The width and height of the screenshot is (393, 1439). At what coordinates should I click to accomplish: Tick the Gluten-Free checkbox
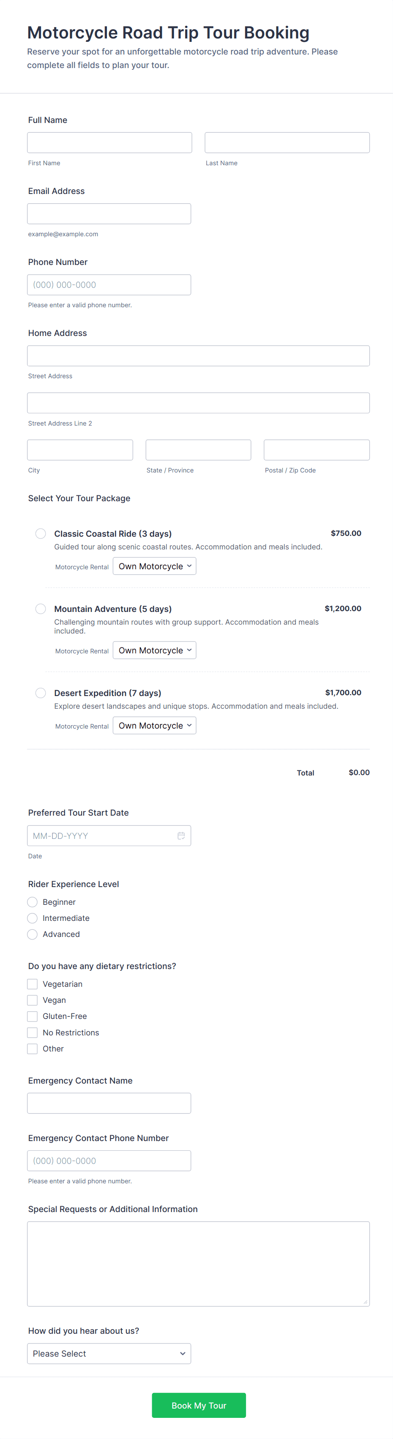33,1016
